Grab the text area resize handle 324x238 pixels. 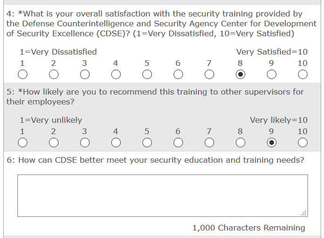(304, 213)
